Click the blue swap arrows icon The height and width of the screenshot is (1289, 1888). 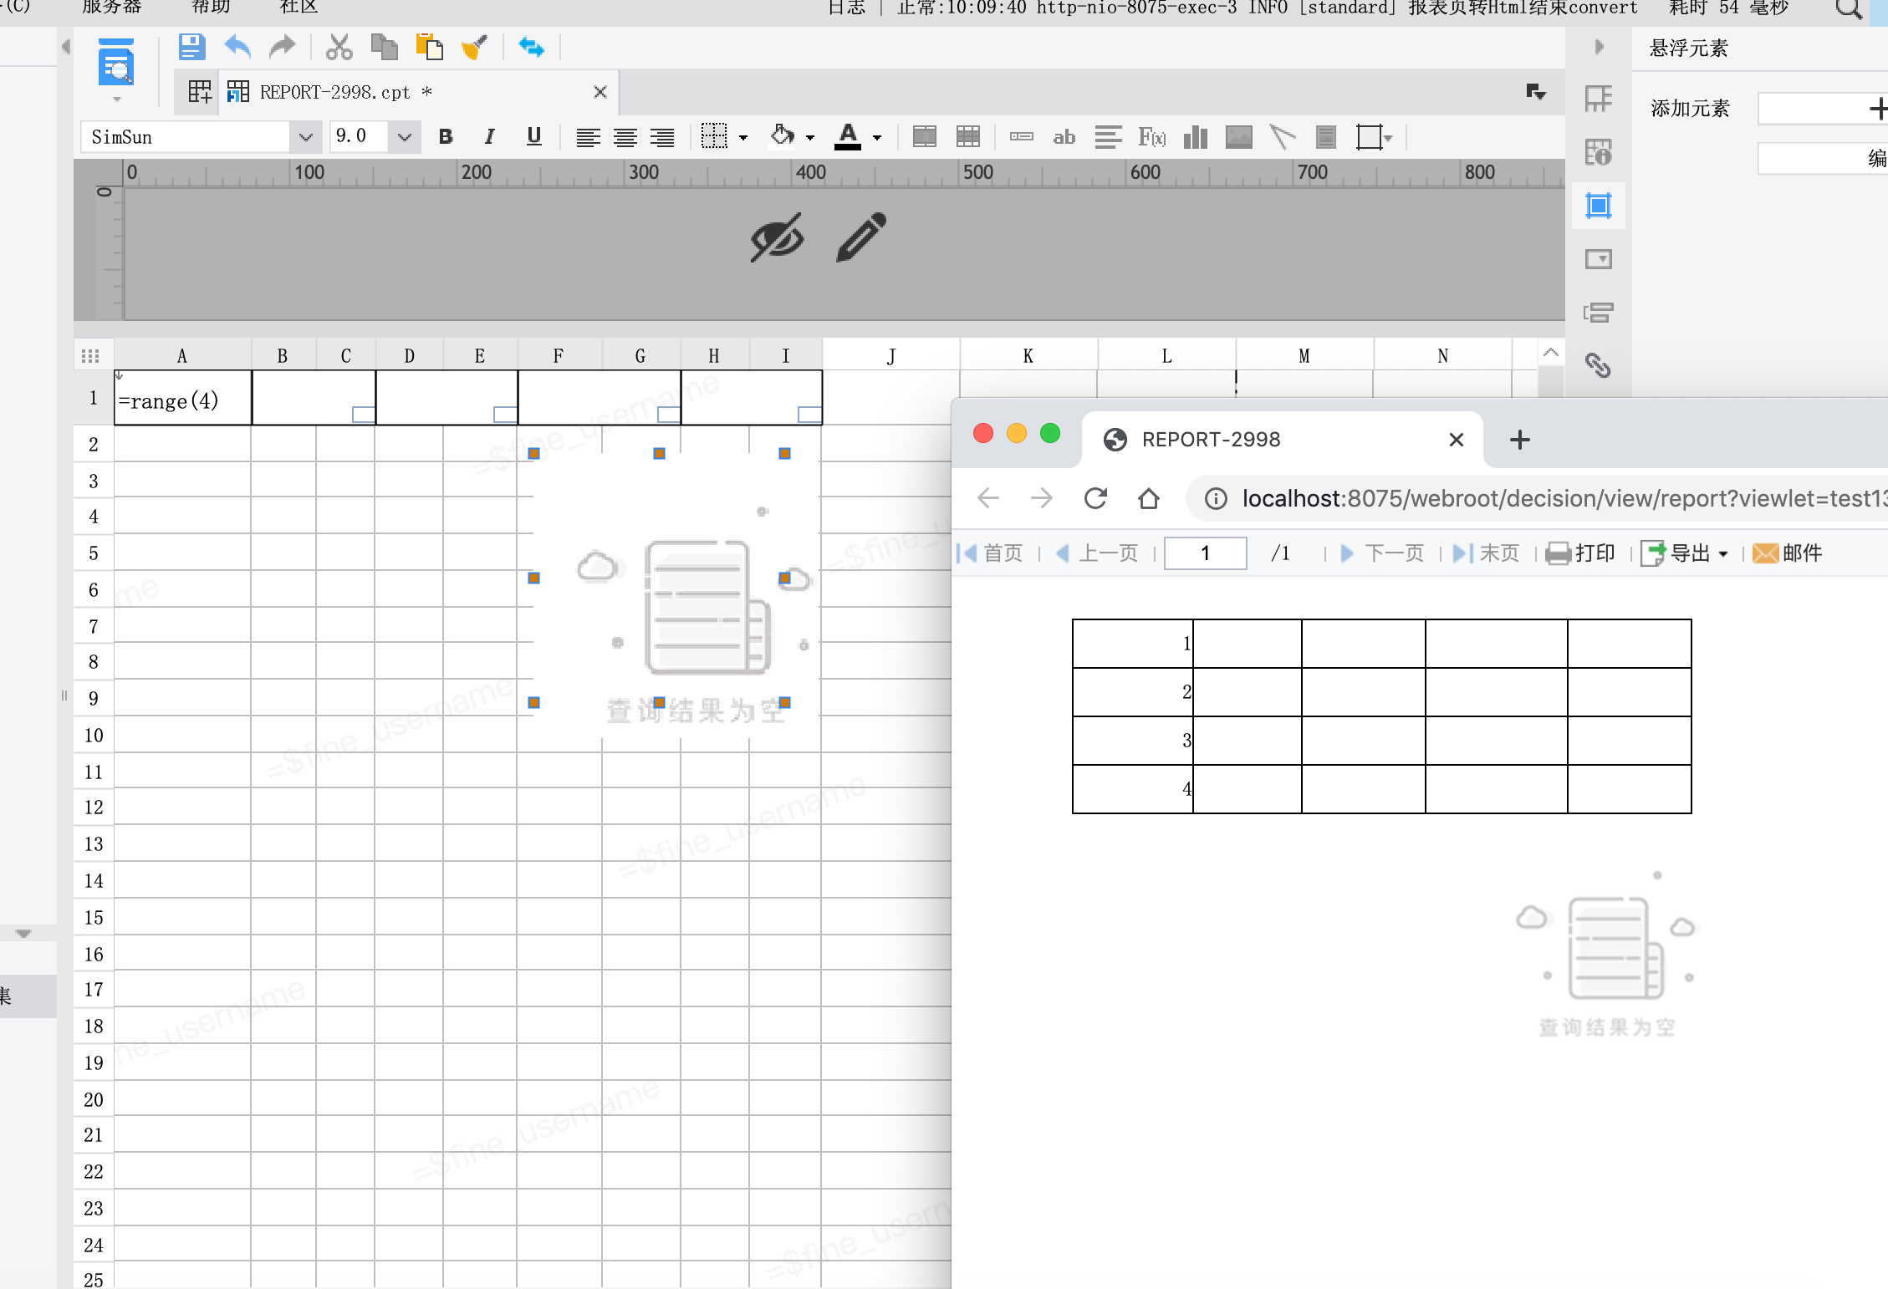531,47
